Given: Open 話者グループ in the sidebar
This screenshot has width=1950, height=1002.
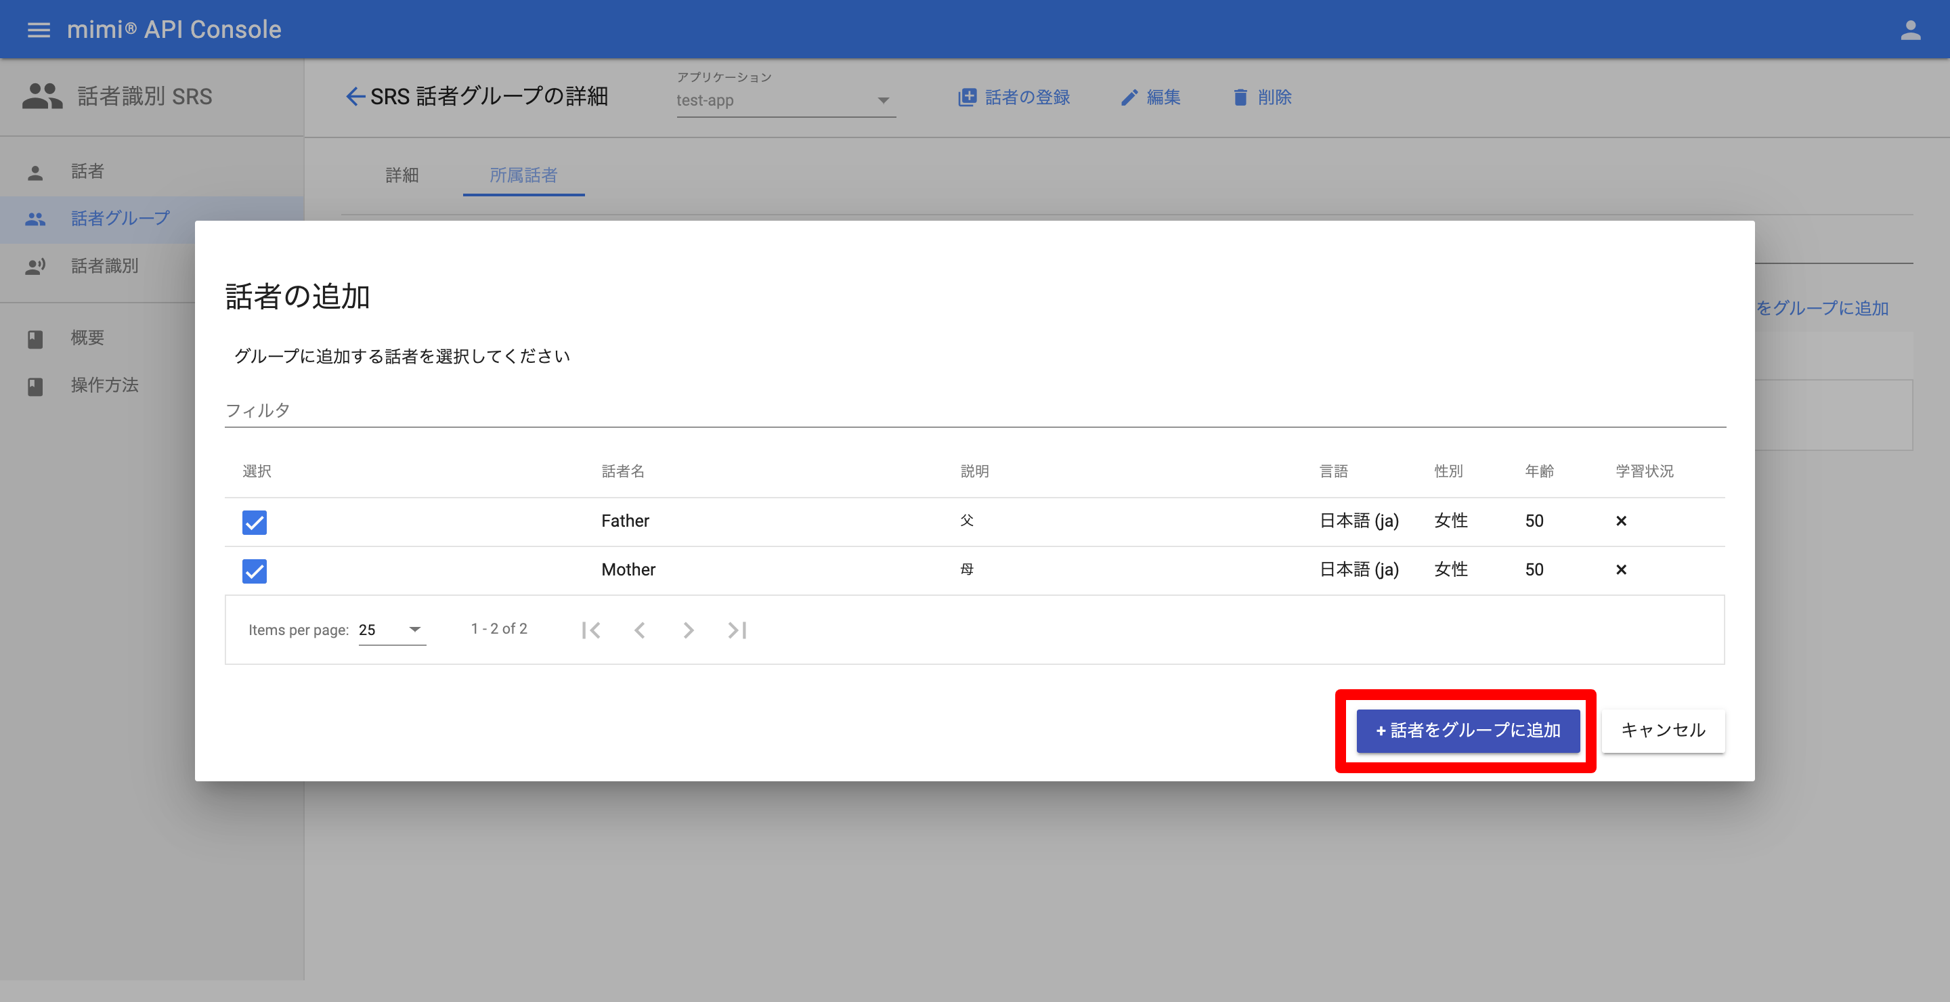Looking at the screenshot, I should click(152, 219).
